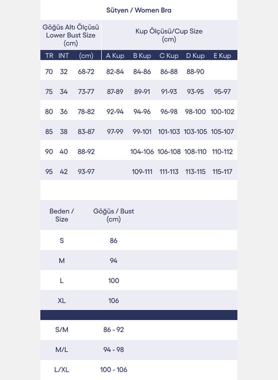The image size is (278, 380).
Task: Select the E Kup column header
Action: (x=222, y=56)
